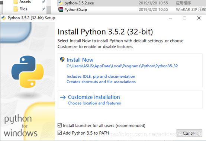Select the Python35.zip WinRAR archive icon
The width and height of the screenshot is (206, 141).
point(61,9)
